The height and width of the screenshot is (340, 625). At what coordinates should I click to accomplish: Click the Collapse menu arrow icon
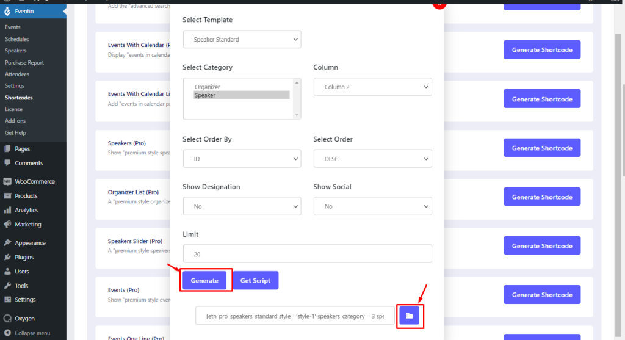pos(7,333)
